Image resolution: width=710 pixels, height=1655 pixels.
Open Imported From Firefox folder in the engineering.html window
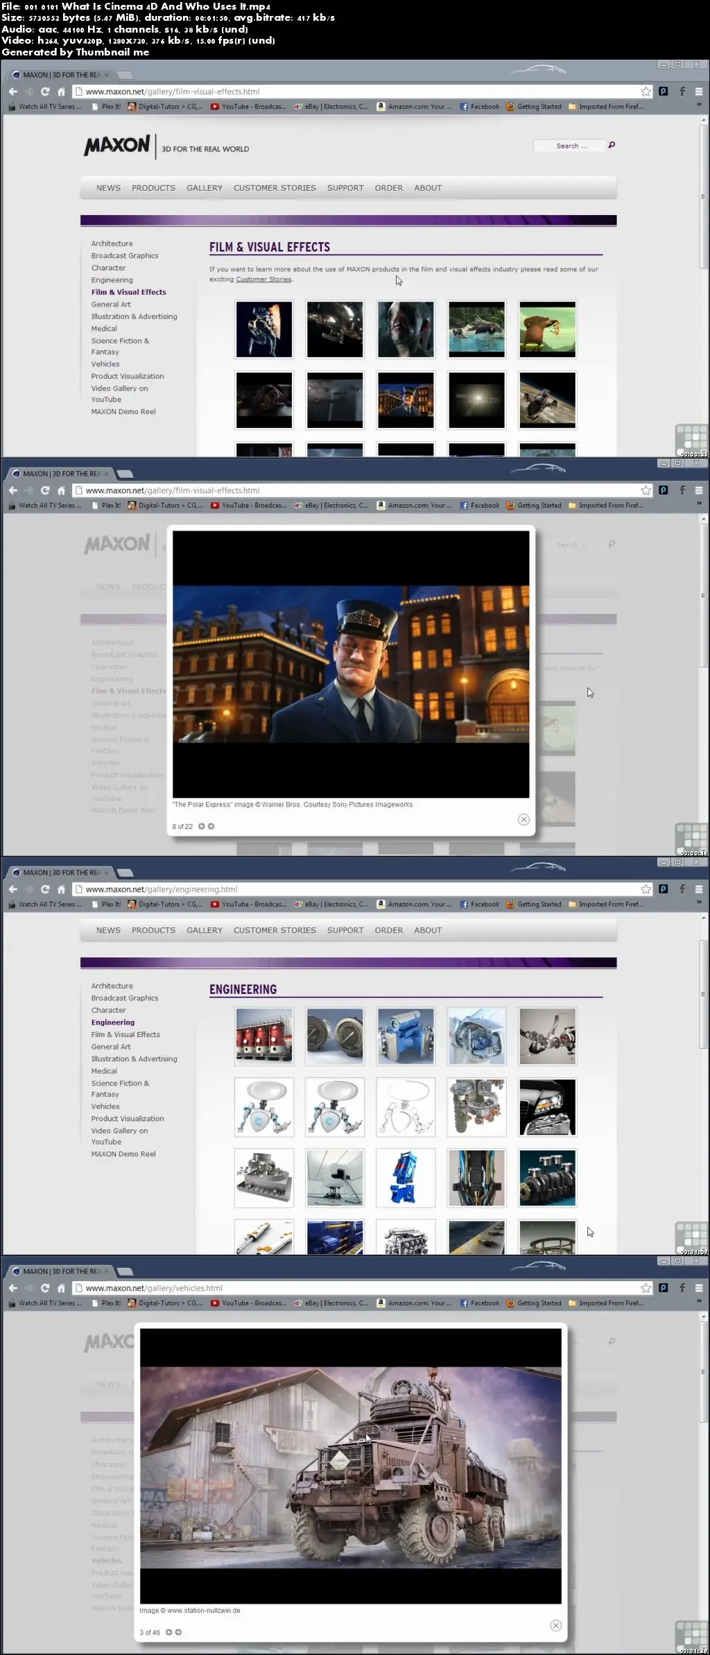(606, 904)
